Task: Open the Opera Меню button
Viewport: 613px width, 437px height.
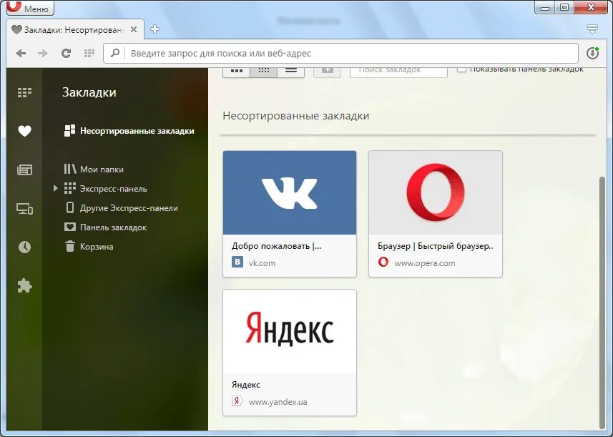Action: (30, 7)
